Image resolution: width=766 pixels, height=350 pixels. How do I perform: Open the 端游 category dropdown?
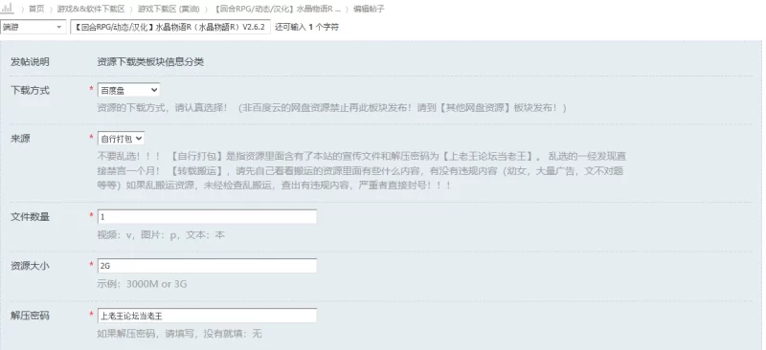(33, 27)
